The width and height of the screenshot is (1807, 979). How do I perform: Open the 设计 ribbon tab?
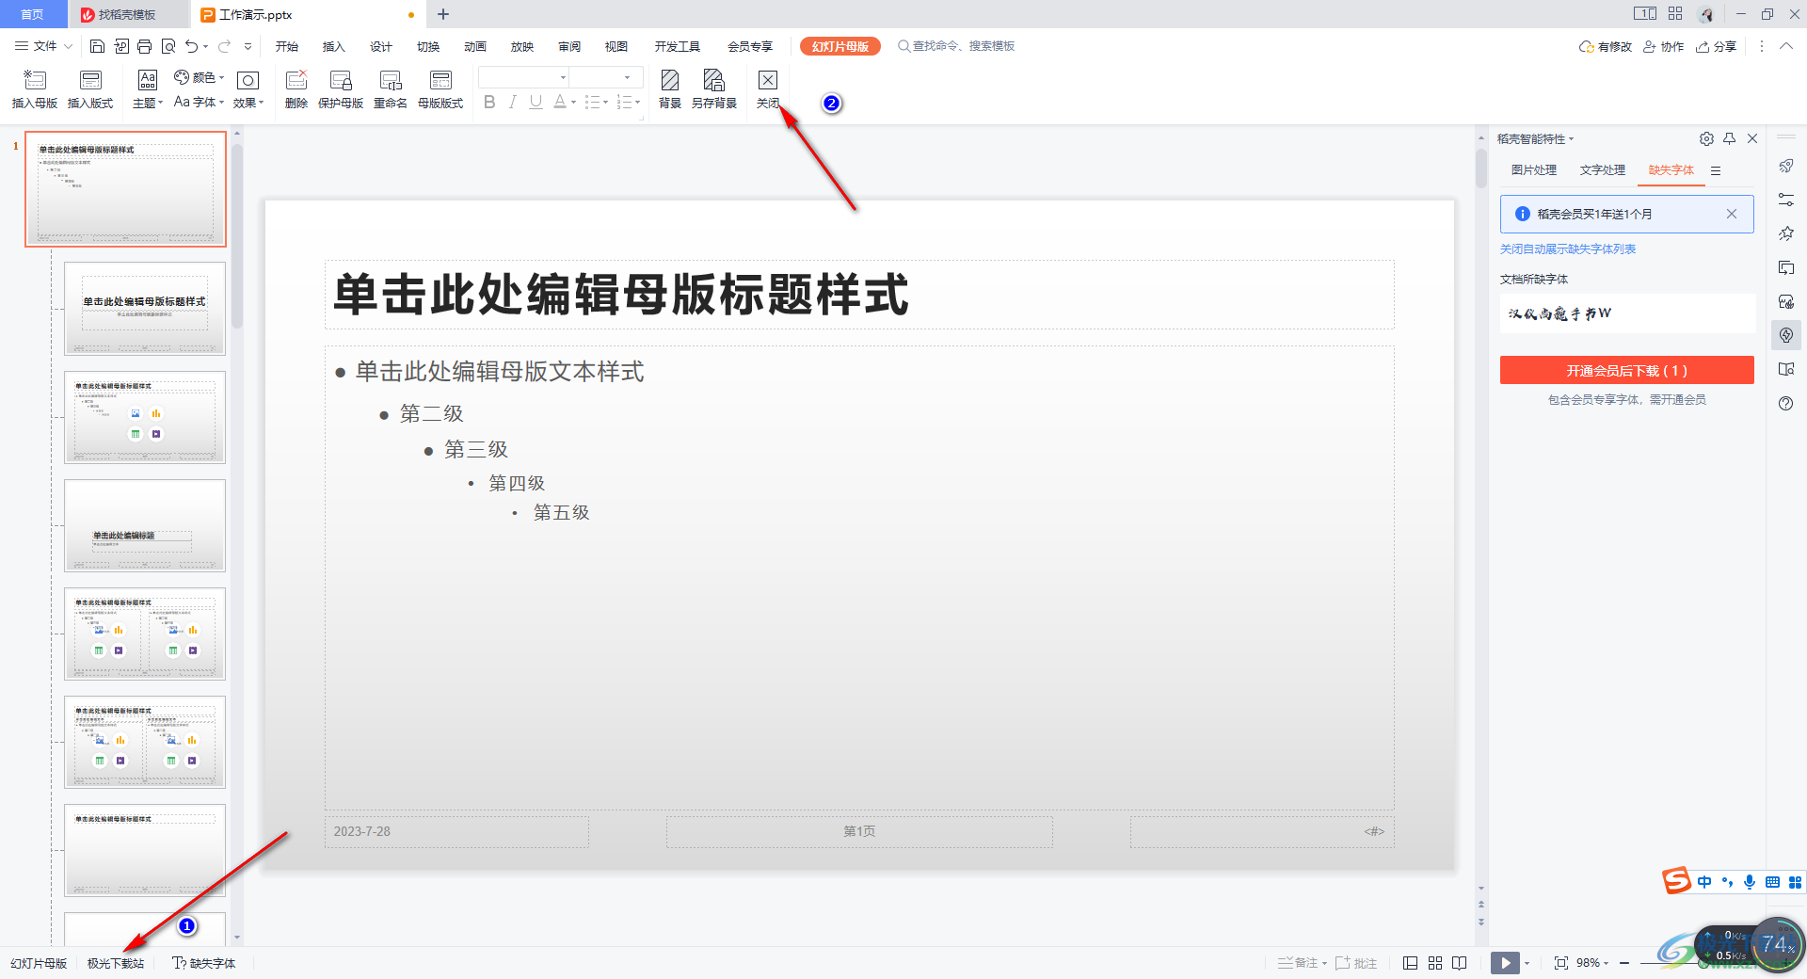(381, 46)
